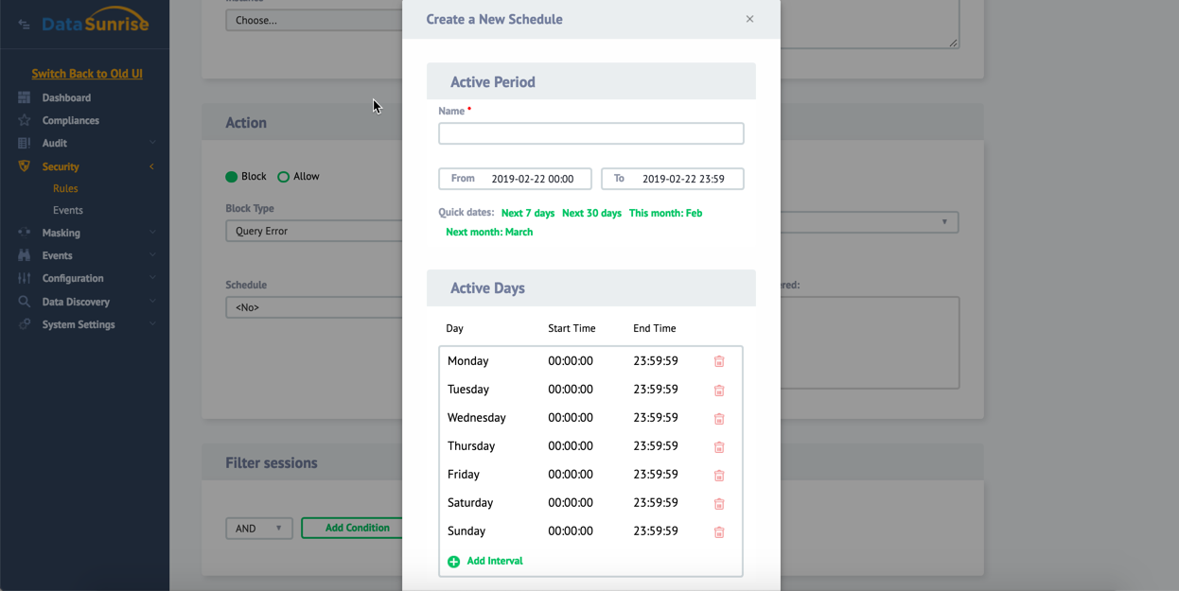This screenshot has height=591, width=1179.
Task: Click the green plus Add Interval icon
Action: click(x=454, y=562)
